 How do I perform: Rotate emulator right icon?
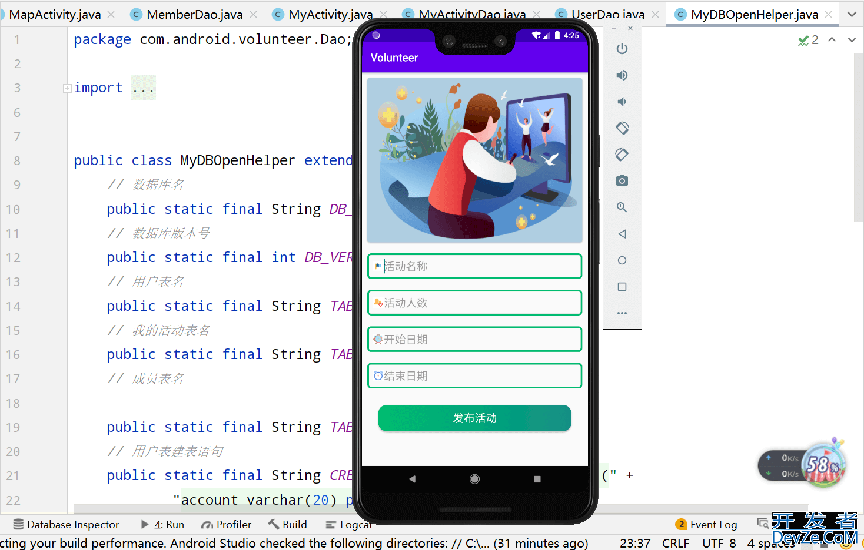click(x=622, y=155)
